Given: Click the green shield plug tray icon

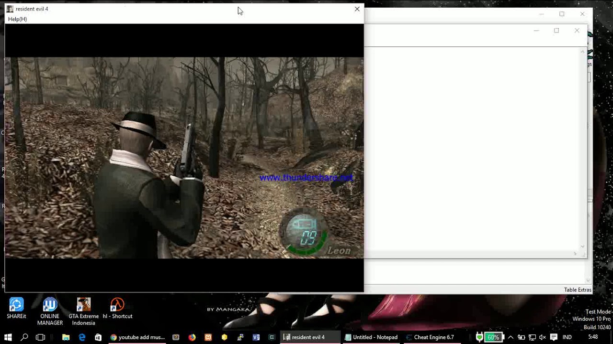Looking at the screenshot, I should [479, 337].
